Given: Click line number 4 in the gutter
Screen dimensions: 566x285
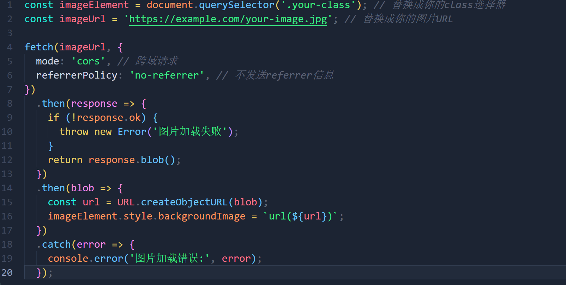Looking at the screenshot, I should pyautogui.click(x=10, y=47).
